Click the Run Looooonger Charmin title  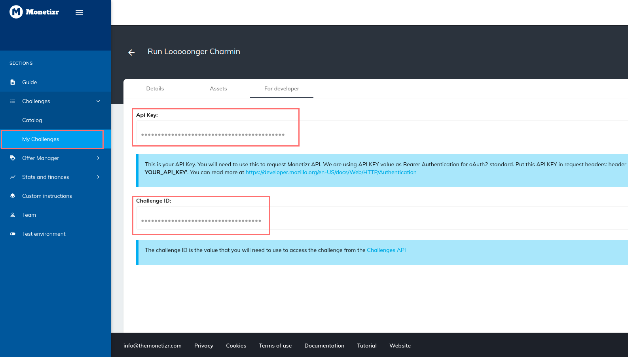coord(194,52)
